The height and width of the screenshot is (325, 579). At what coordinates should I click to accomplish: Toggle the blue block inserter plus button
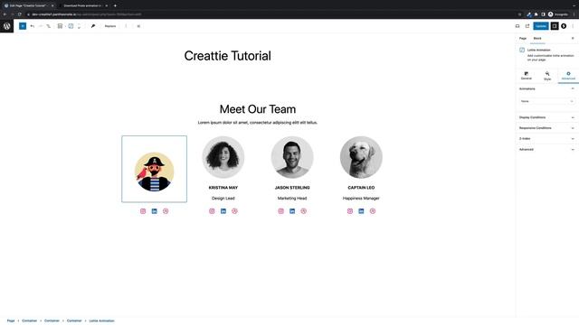tap(23, 26)
